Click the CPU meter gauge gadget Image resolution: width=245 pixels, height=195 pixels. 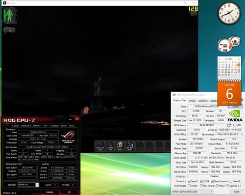coord(225,45)
